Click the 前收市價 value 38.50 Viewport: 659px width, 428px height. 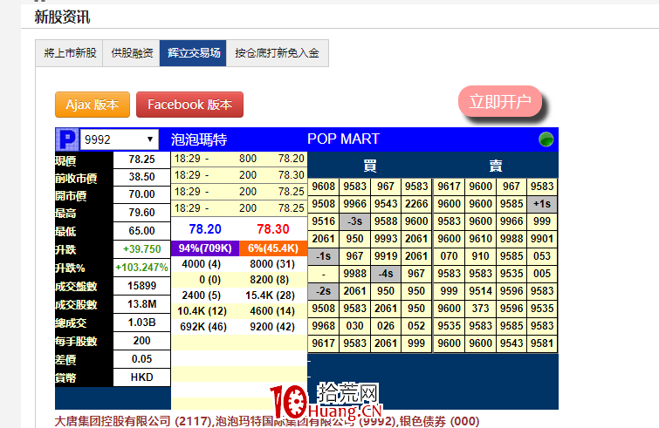point(141,177)
